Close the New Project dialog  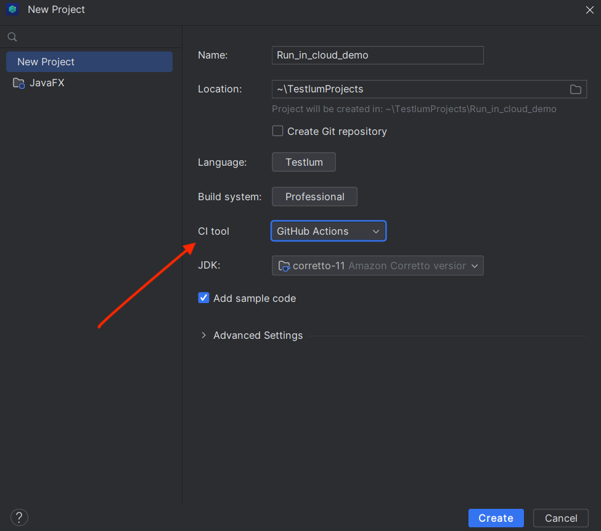click(x=589, y=10)
